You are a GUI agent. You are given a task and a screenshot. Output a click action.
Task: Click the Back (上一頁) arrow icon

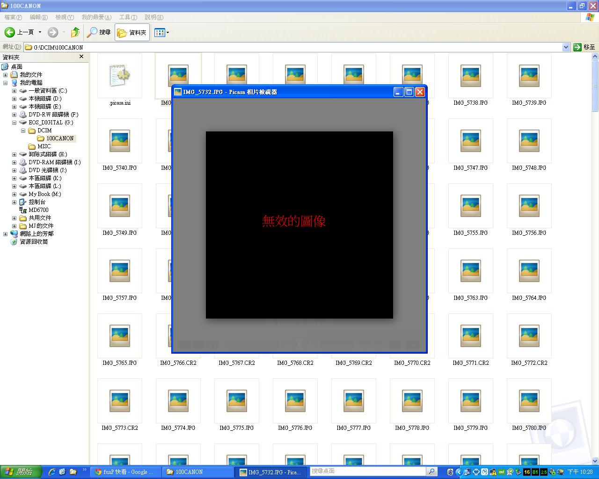9,32
